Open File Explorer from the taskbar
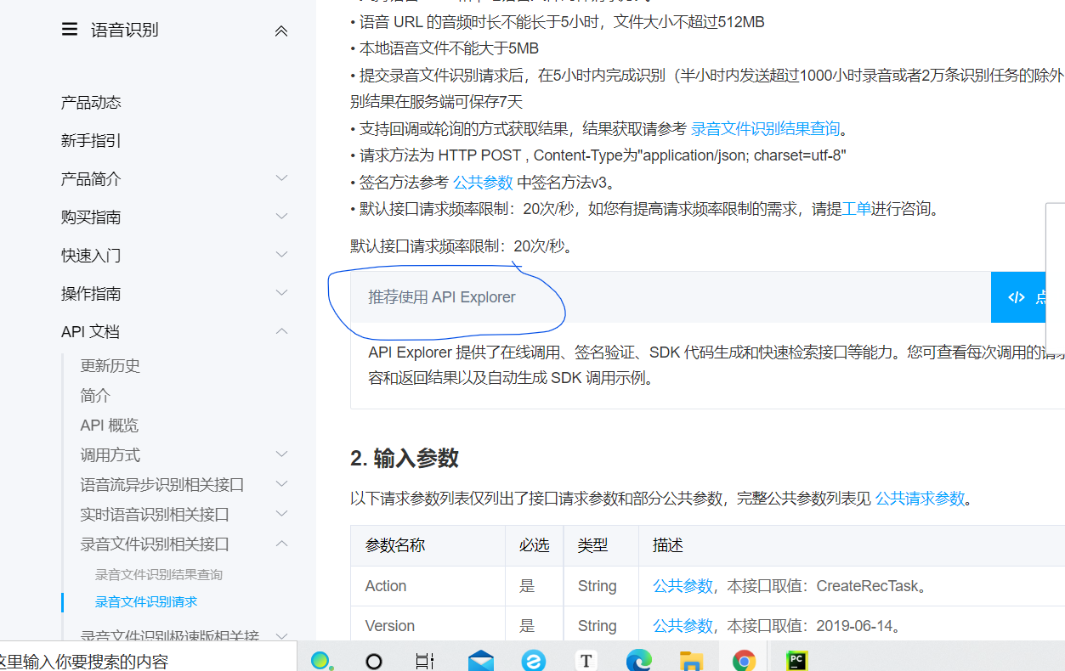This screenshot has height=671, width=1065. point(690,660)
